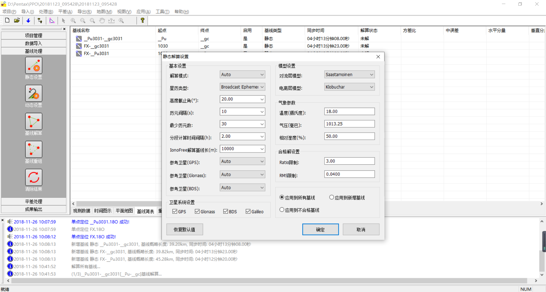Click the clear results (清除结果) icon
The width and height of the screenshot is (546, 292).
pyautogui.click(x=34, y=178)
